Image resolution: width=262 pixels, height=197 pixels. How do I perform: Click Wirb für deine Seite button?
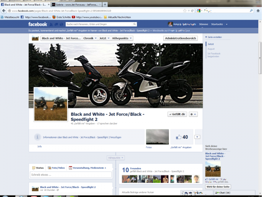coord(218,187)
